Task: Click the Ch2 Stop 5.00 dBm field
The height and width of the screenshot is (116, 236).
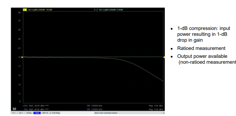Action: (156, 109)
